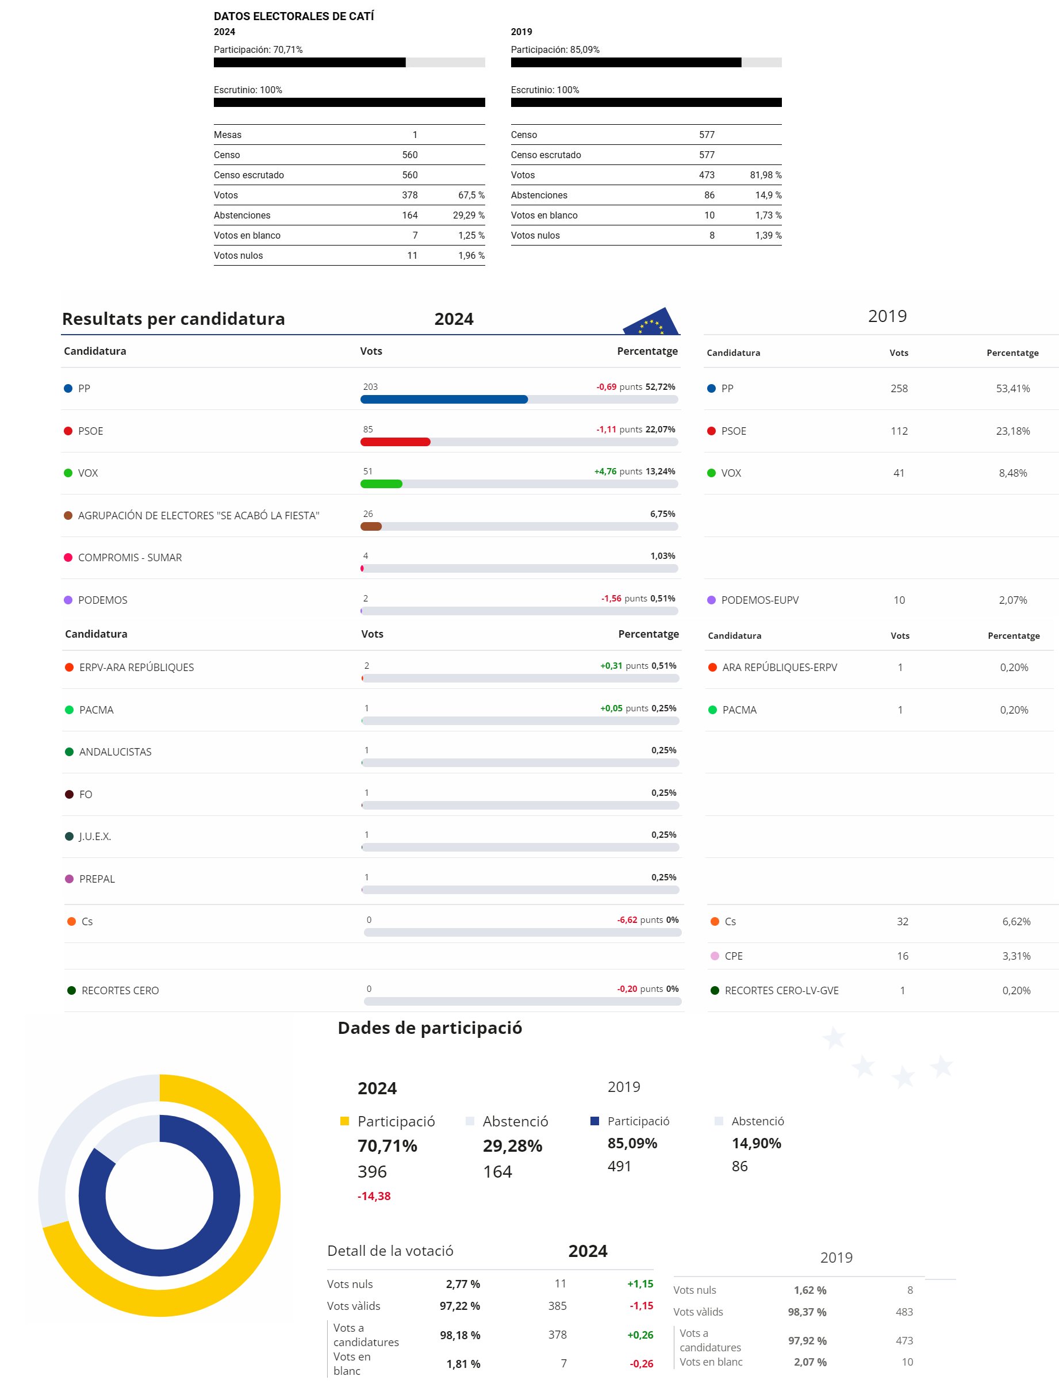Screen dimensions: 1059x1399
Task: Click the pink dot next to COMPROMIS - SUMAR
Action: [x=68, y=557]
